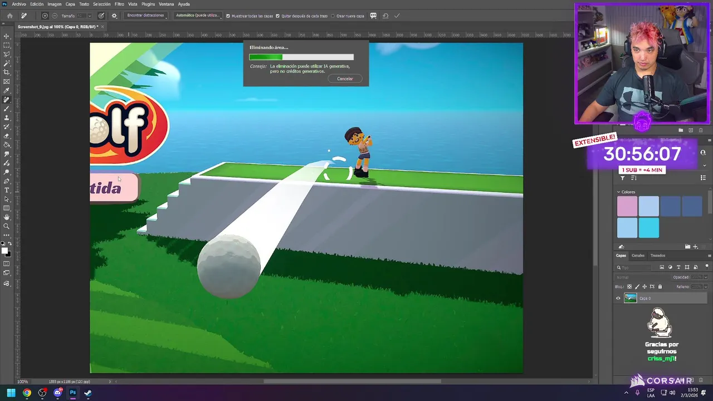
Task: Select the Paint Bucket tool
Action: click(x=7, y=145)
